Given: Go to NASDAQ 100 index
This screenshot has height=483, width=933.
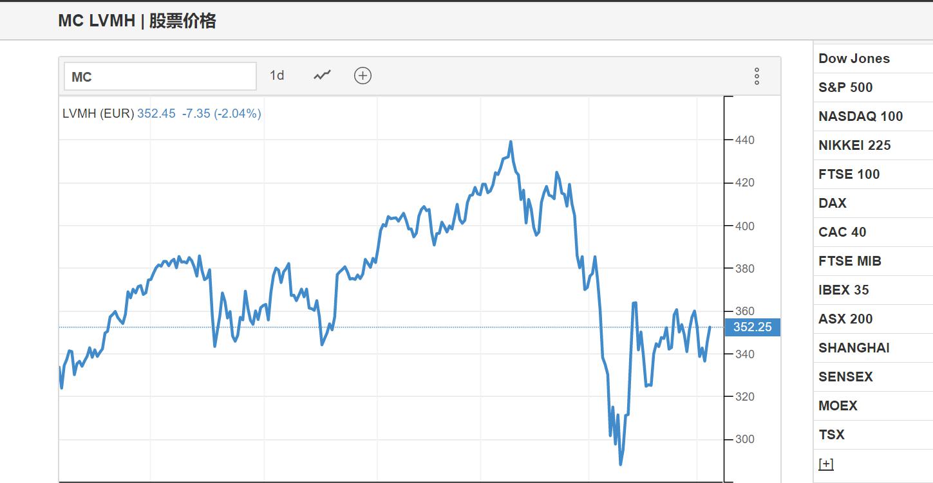Looking at the screenshot, I should pos(860,116).
